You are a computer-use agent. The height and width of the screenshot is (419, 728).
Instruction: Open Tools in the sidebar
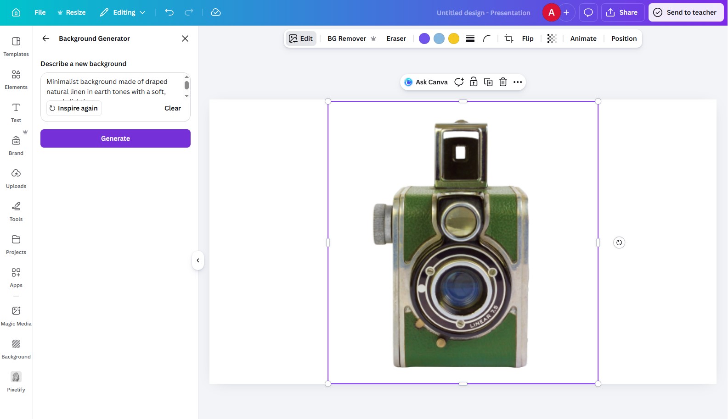pyautogui.click(x=16, y=212)
